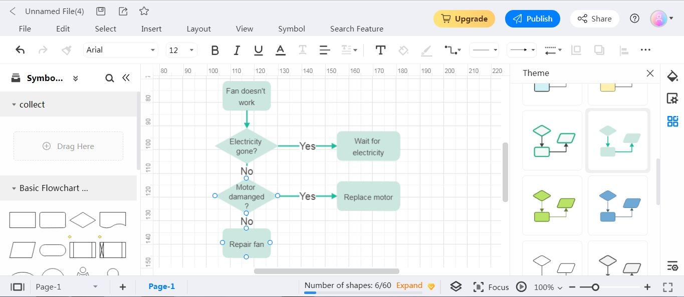Open the layers icon in status bar

455,287
